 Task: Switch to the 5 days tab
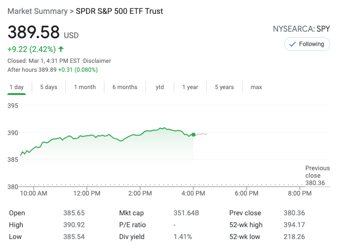point(48,87)
